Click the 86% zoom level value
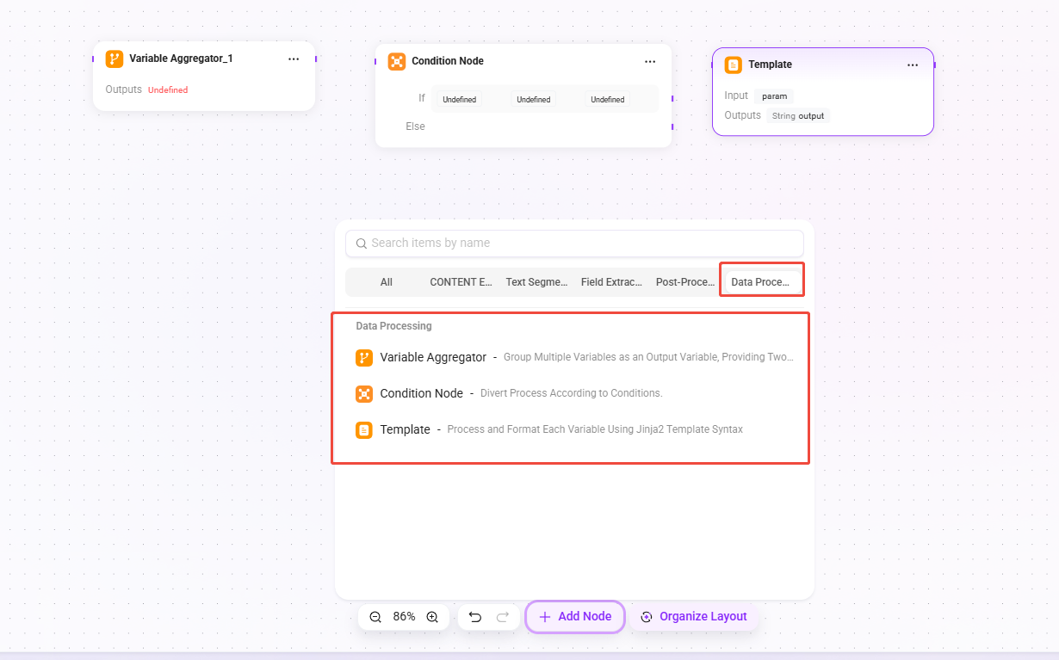Screen dimensions: 1059x660 tap(404, 617)
